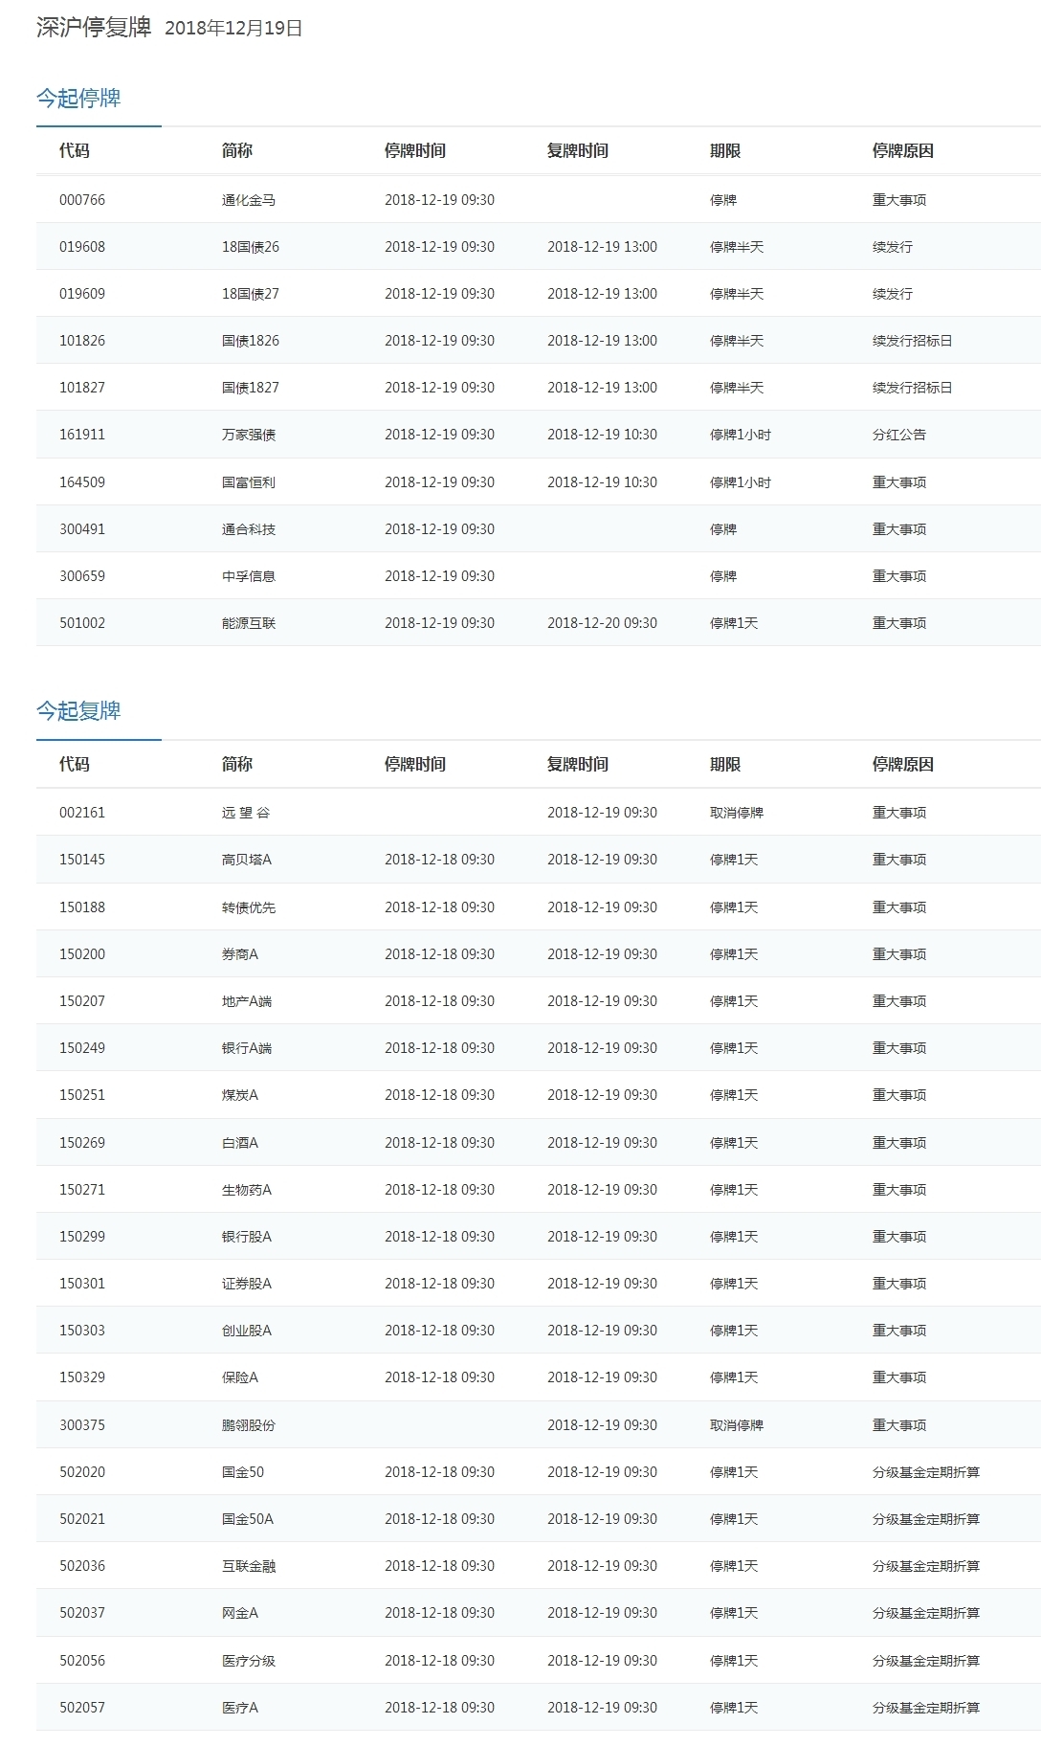
Task: Select the 互联金融 fund name
Action: click(x=249, y=1566)
